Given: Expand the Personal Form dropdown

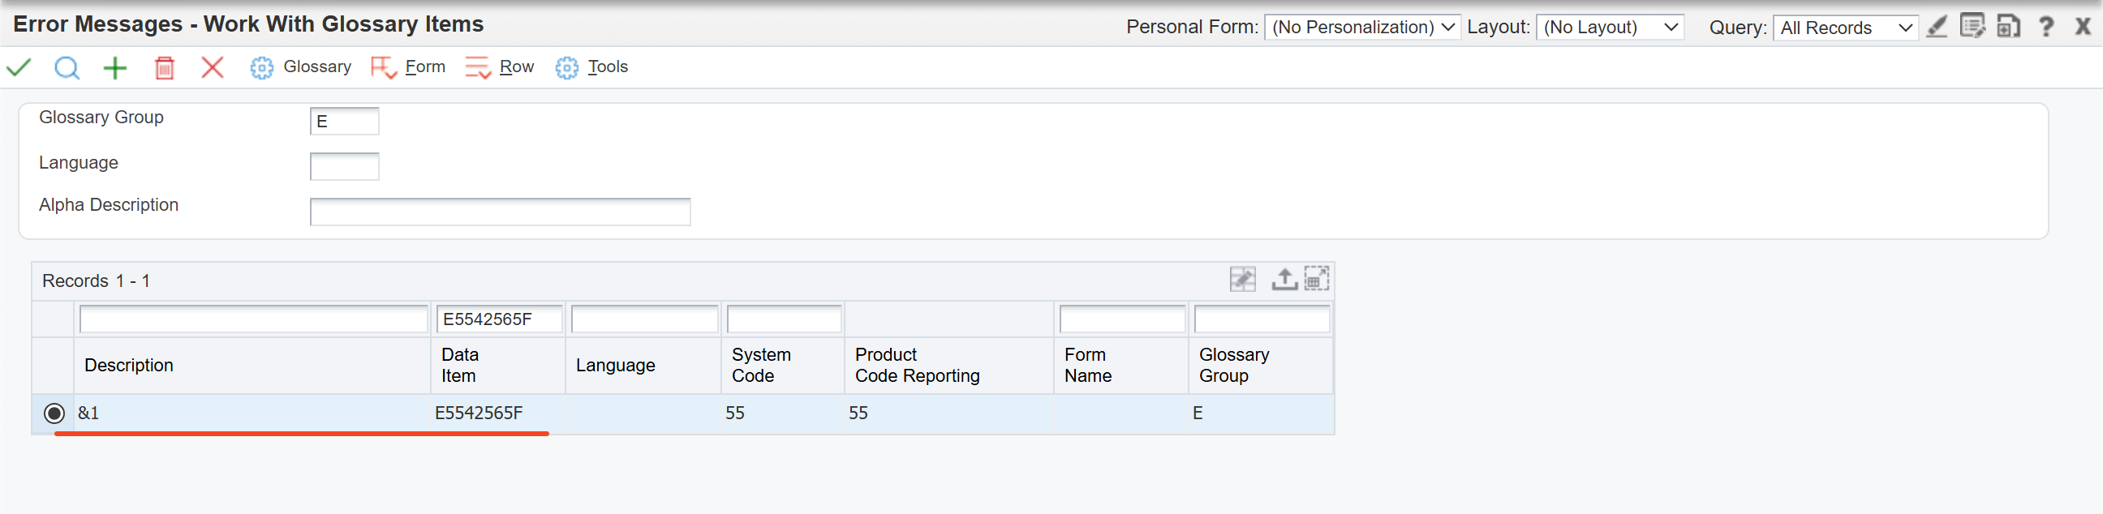Looking at the screenshot, I should click(x=1361, y=27).
